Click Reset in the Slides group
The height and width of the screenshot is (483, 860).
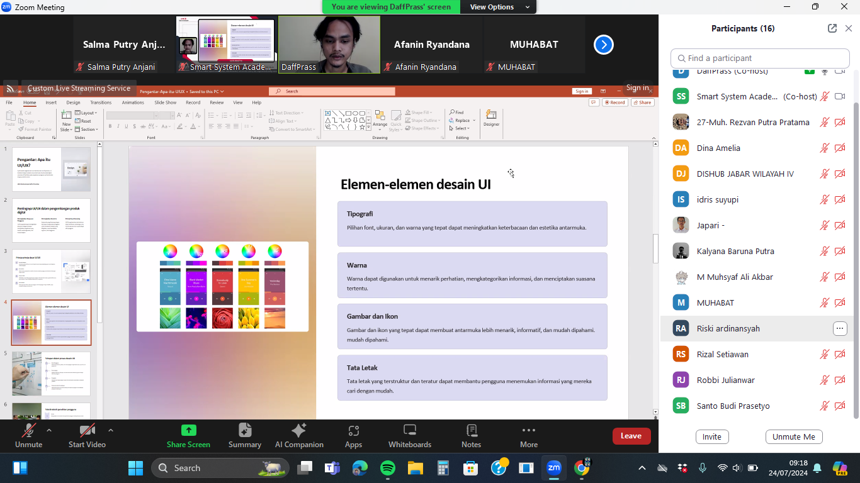(x=82, y=121)
